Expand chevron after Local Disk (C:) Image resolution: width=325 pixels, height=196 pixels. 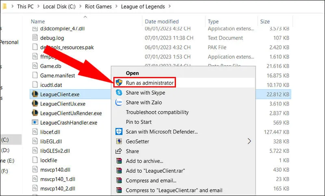pos(80,6)
